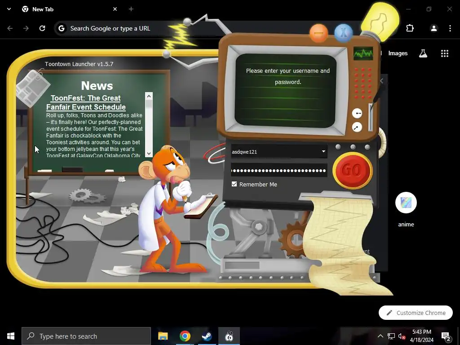Click the Toontown Launcher v1.5.7 title text

[x=79, y=64]
